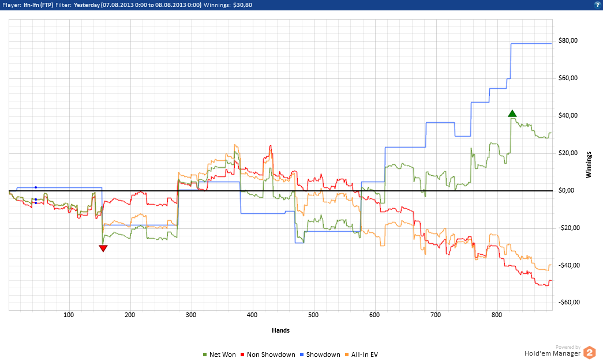603x362 pixels.
Task: Click the orange All-In EV legend swatch
Action: tap(346, 355)
